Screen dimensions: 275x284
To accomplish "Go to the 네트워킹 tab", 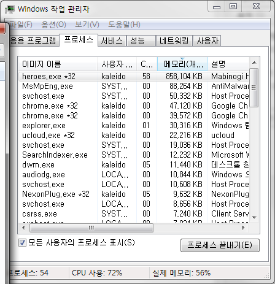I will coord(174,41).
